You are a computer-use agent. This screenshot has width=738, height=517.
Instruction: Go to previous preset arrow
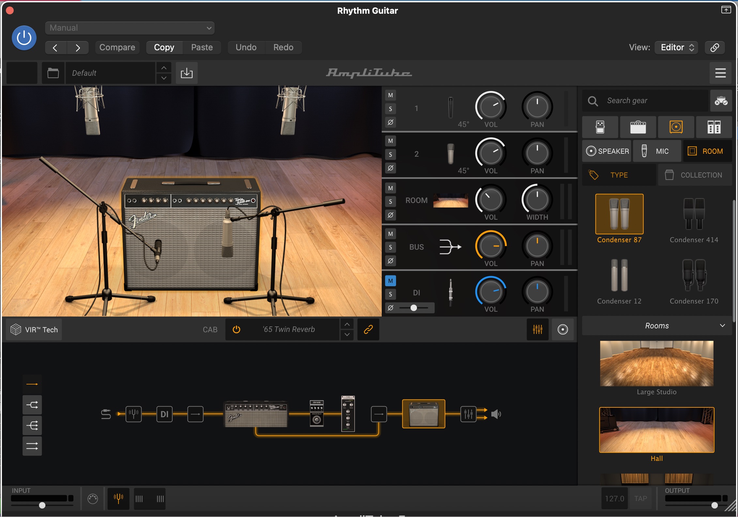tap(55, 48)
